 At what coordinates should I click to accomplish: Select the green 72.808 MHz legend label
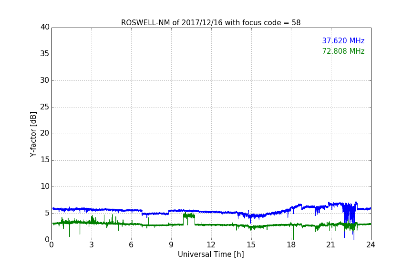click(343, 51)
